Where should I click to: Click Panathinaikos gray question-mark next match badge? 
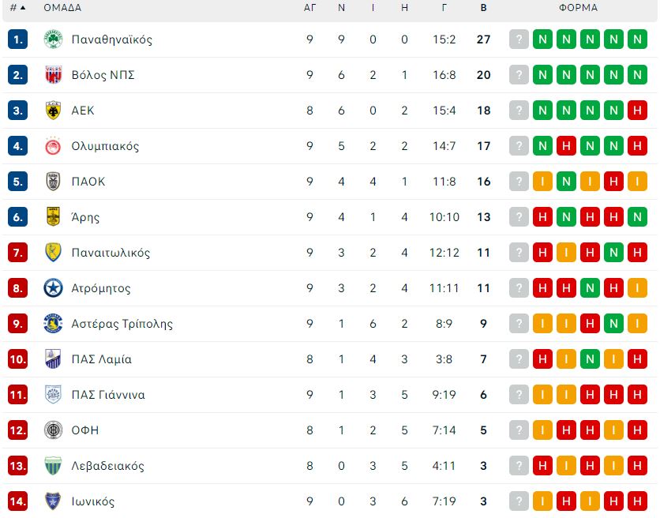(519, 39)
